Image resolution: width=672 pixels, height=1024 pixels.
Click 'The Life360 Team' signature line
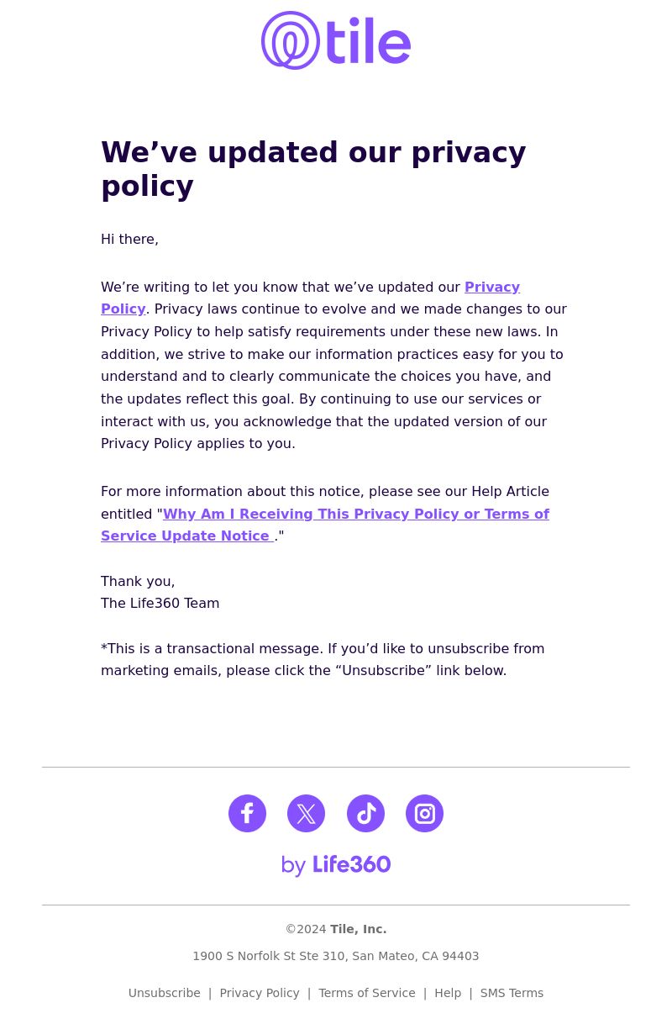(160, 604)
